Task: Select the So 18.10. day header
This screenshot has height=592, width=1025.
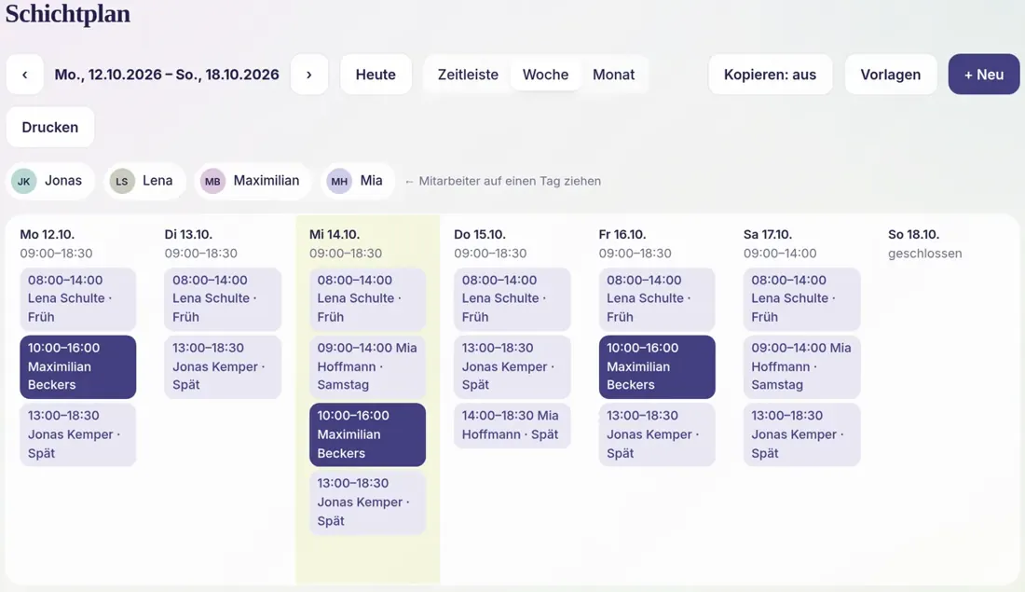Action: pos(913,234)
